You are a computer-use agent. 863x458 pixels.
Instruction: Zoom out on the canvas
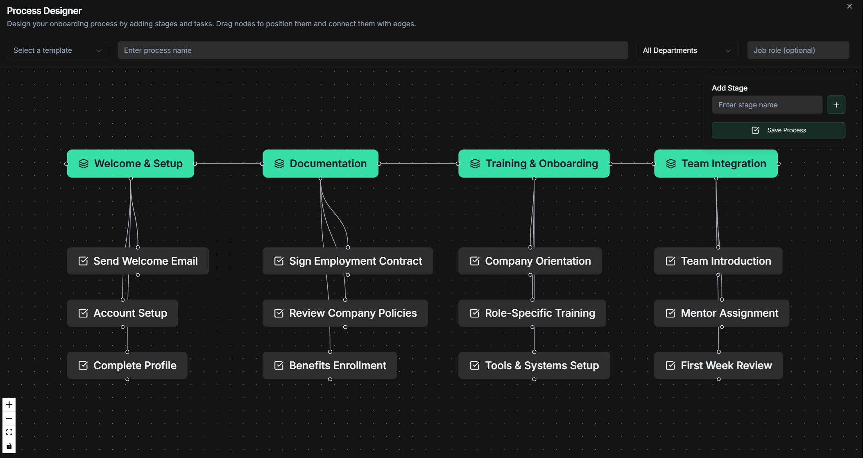[9, 418]
